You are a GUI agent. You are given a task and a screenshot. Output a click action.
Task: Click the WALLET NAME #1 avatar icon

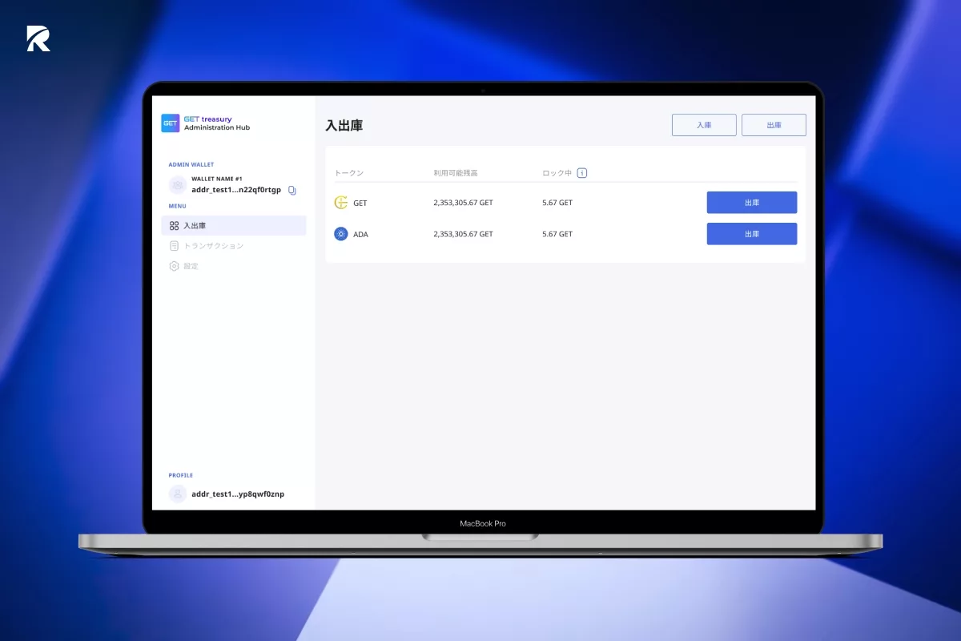coord(177,184)
